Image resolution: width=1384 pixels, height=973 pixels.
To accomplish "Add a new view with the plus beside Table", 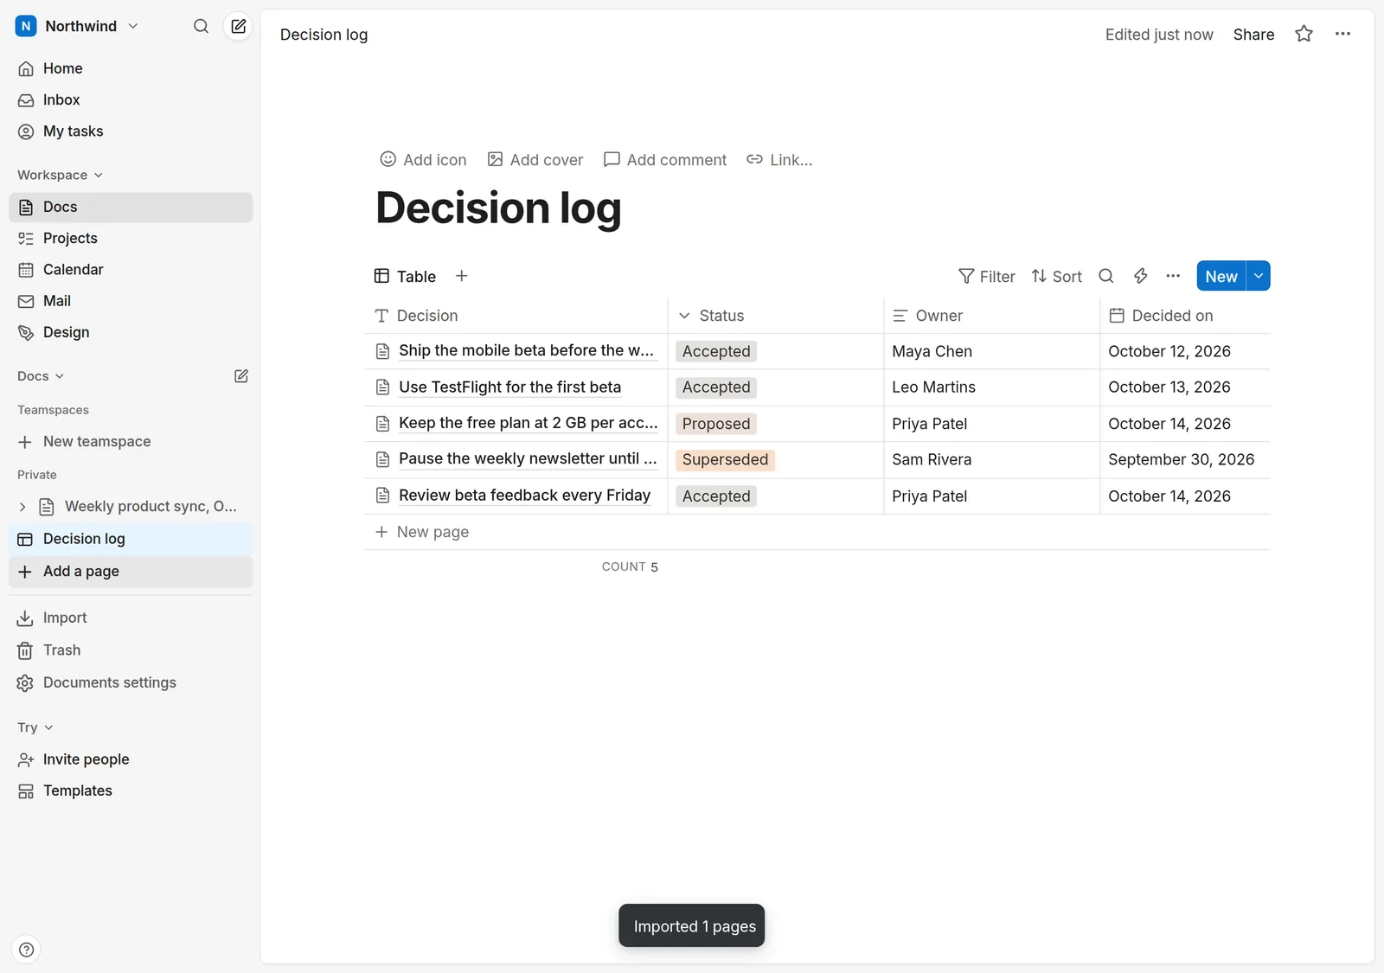I will 462,276.
